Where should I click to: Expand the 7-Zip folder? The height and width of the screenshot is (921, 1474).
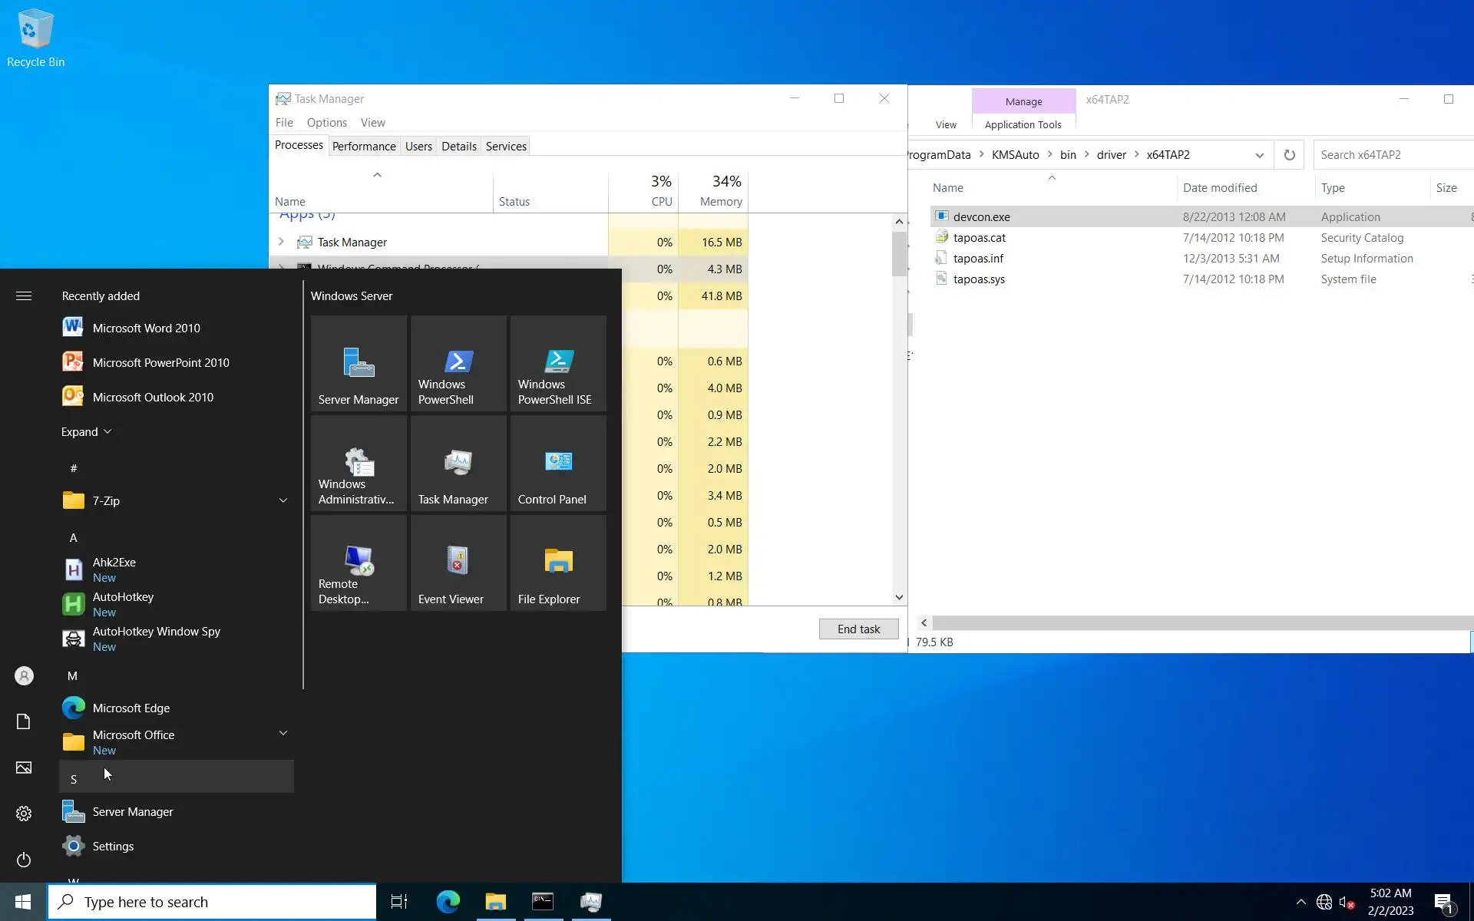(x=283, y=500)
